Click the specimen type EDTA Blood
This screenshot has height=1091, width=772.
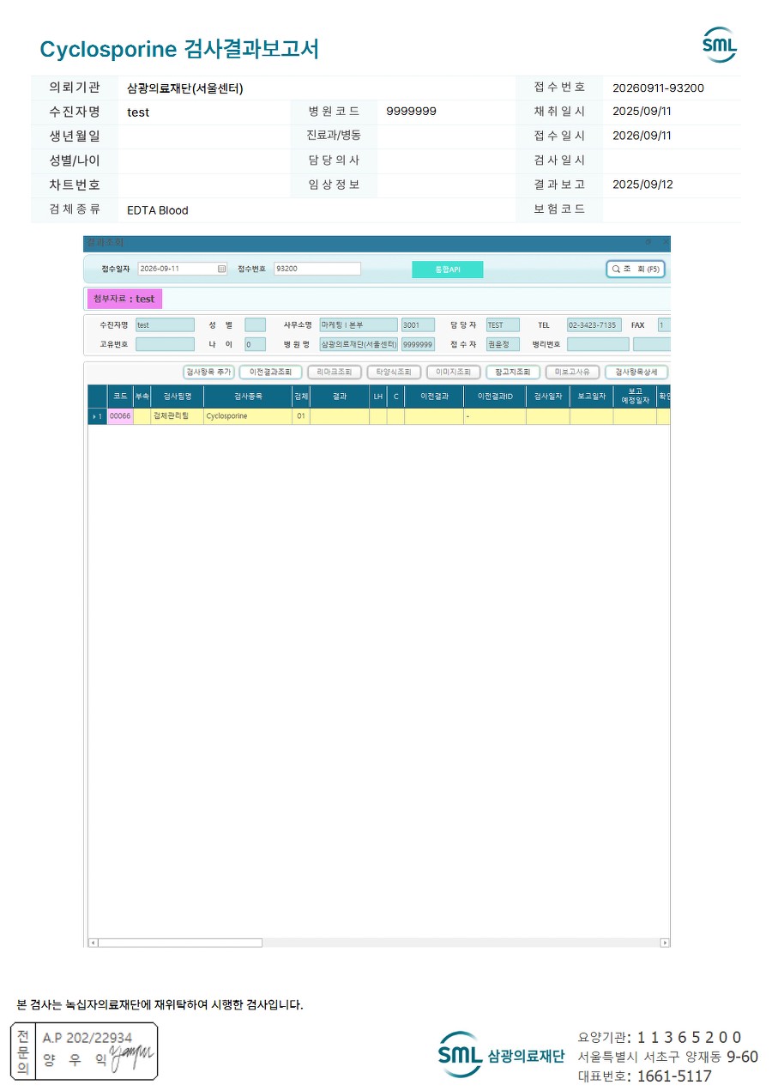(x=158, y=210)
